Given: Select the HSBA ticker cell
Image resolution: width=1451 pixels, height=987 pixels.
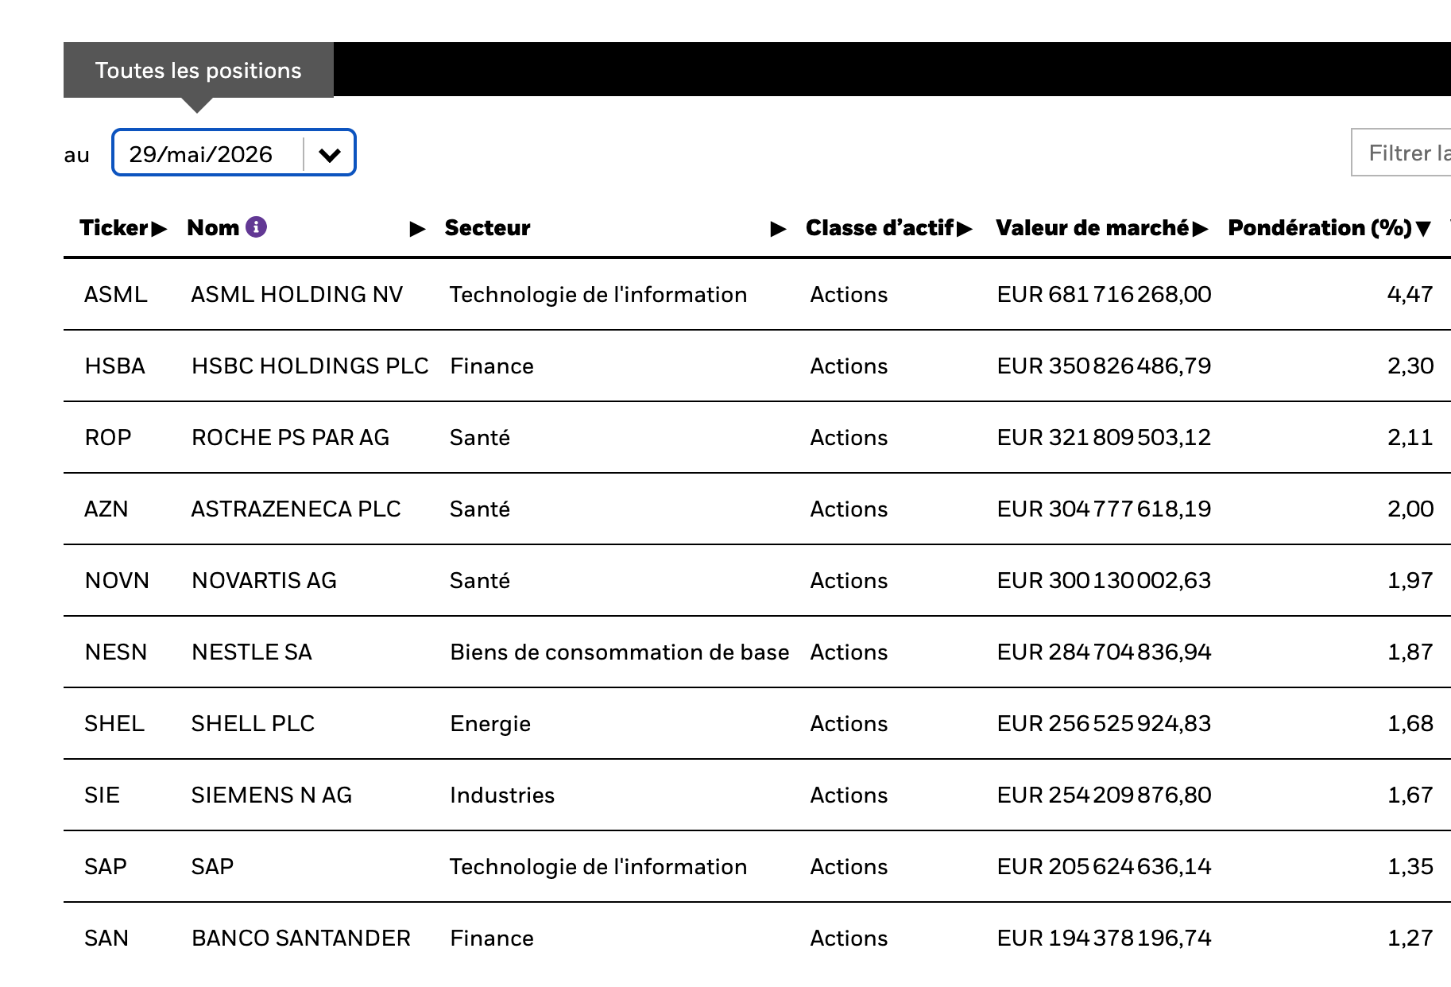Looking at the screenshot, I should tap(115, 366).
